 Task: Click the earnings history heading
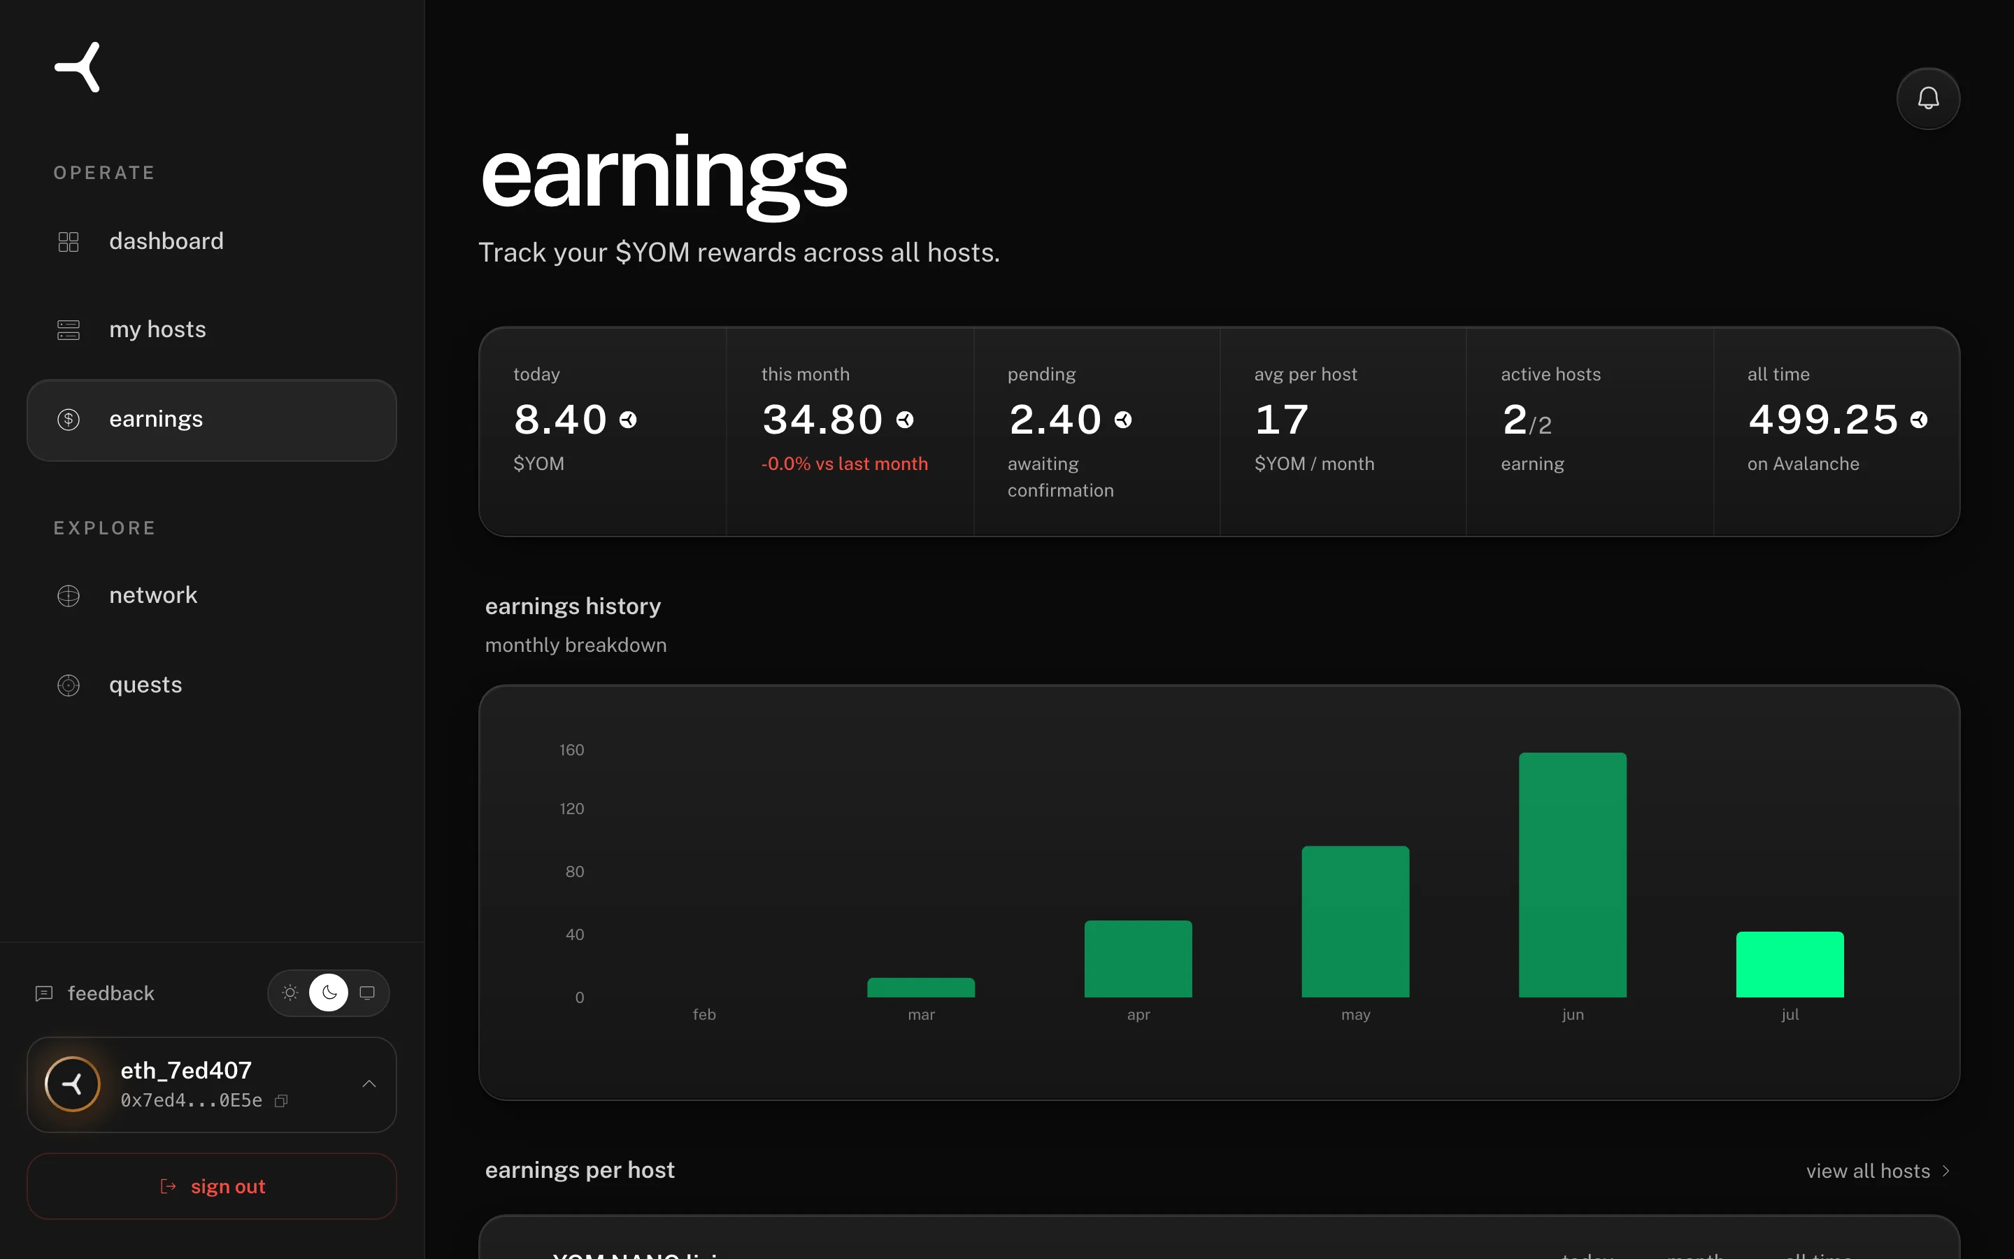[x=573, y=606]
